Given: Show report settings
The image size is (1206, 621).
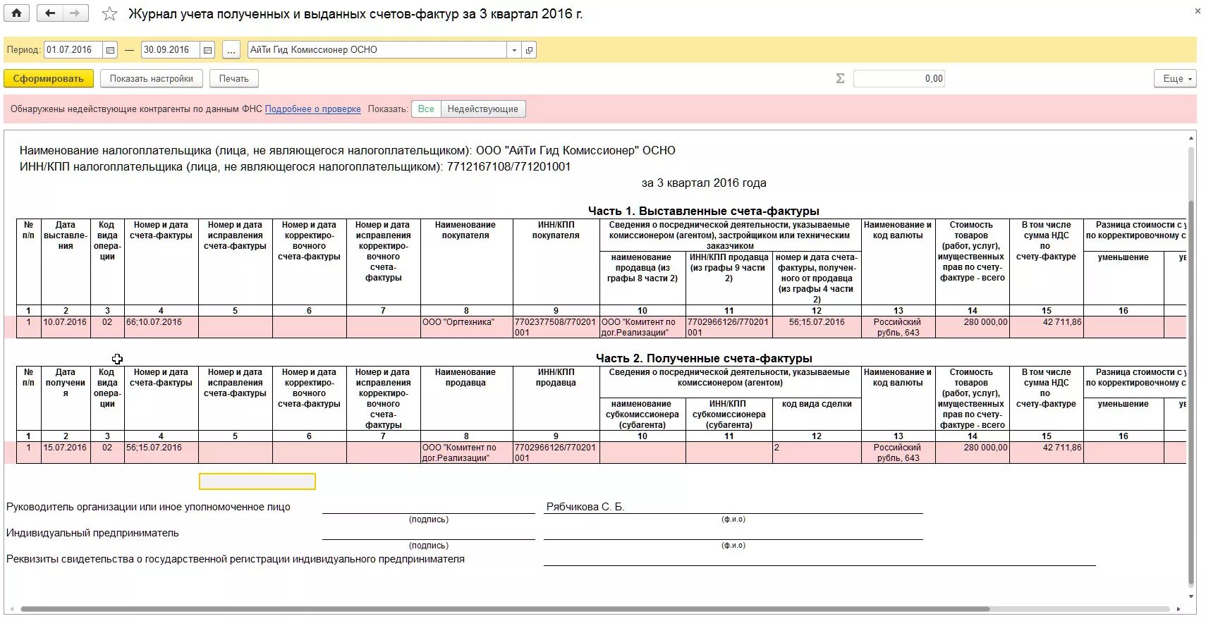Looking at the screenshot, I should [x=152, y=79].
